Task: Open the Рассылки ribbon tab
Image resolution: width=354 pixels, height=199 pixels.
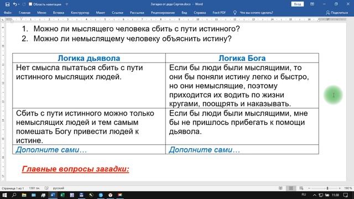Action: click(137, 13)
